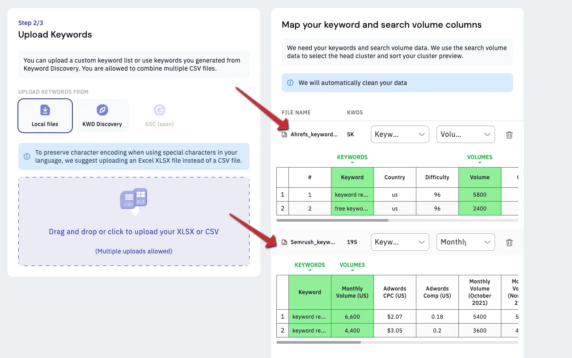This screenshot has width=572, height=358.
Task: Choose the KWD Discovery compass icon
Action: (102, 110)
